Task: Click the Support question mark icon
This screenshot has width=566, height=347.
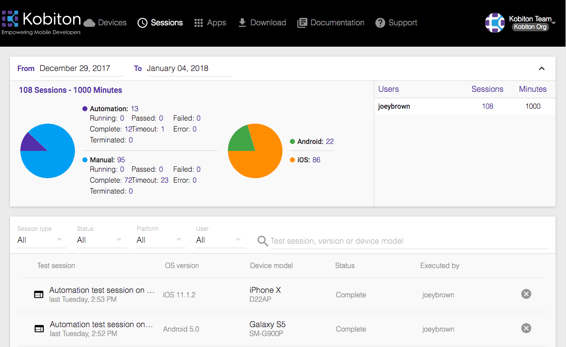Action: [x=380, y=23]
